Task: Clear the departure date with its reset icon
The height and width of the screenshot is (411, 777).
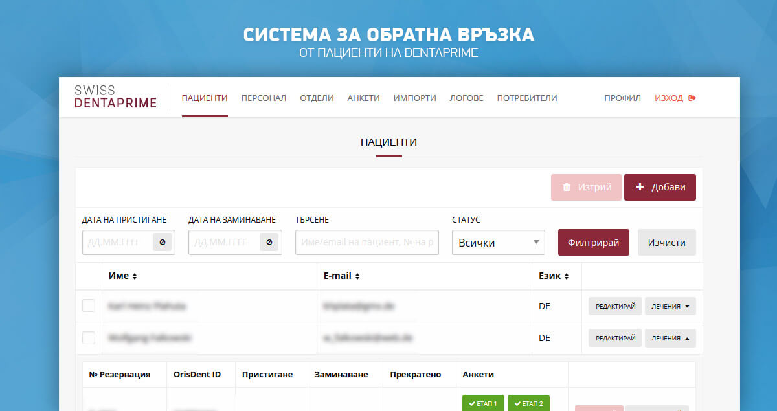Action: [x=269, y=243]
